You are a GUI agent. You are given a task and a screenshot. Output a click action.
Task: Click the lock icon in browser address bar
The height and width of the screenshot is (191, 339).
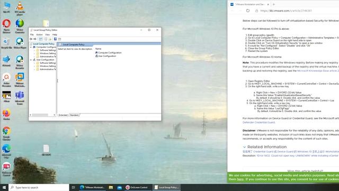click(x=256, y=11)
